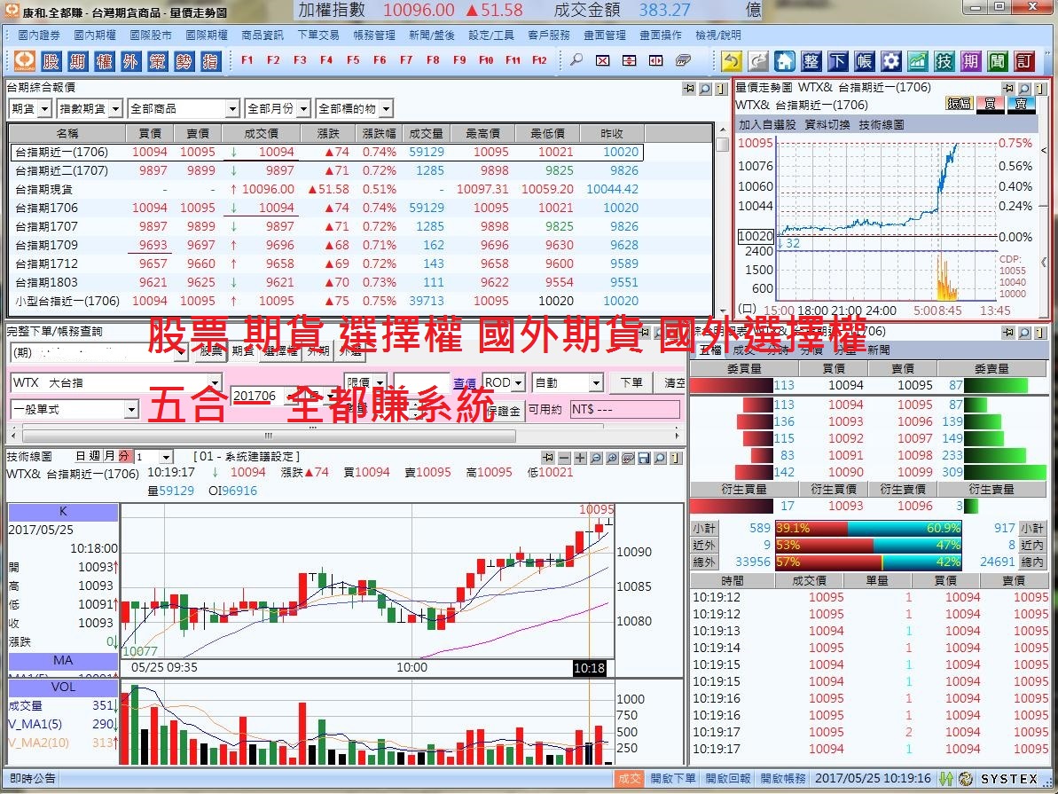Click the limit price input field

point(421,383)
